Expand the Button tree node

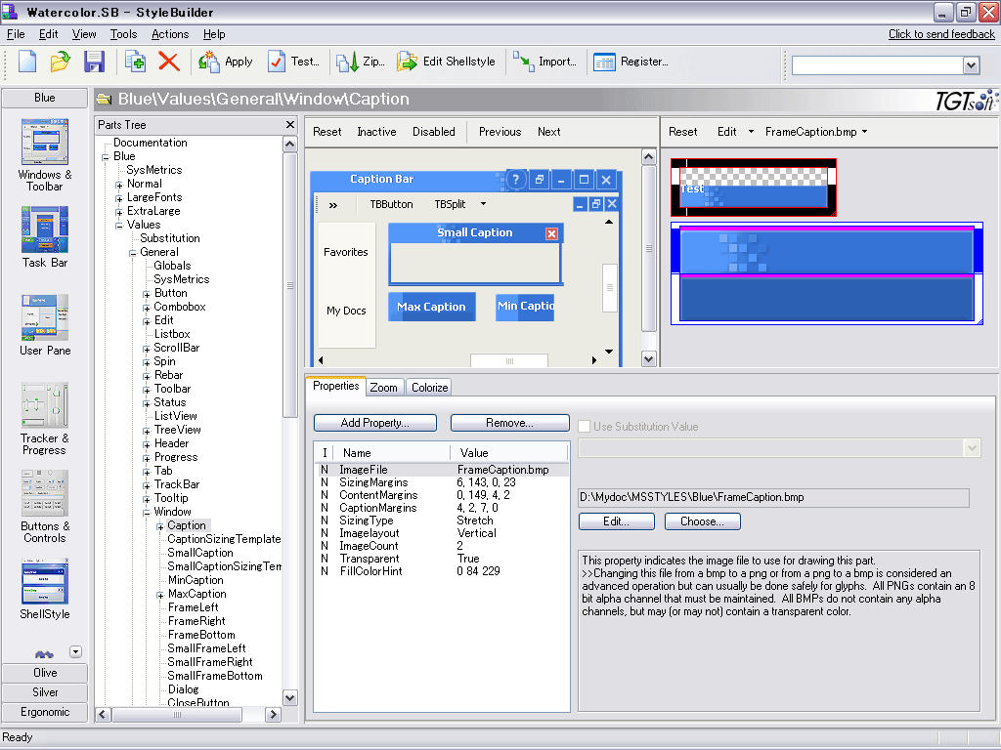point(147,294)
